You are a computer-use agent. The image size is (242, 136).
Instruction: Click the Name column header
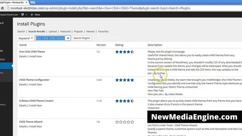(23, 45)
